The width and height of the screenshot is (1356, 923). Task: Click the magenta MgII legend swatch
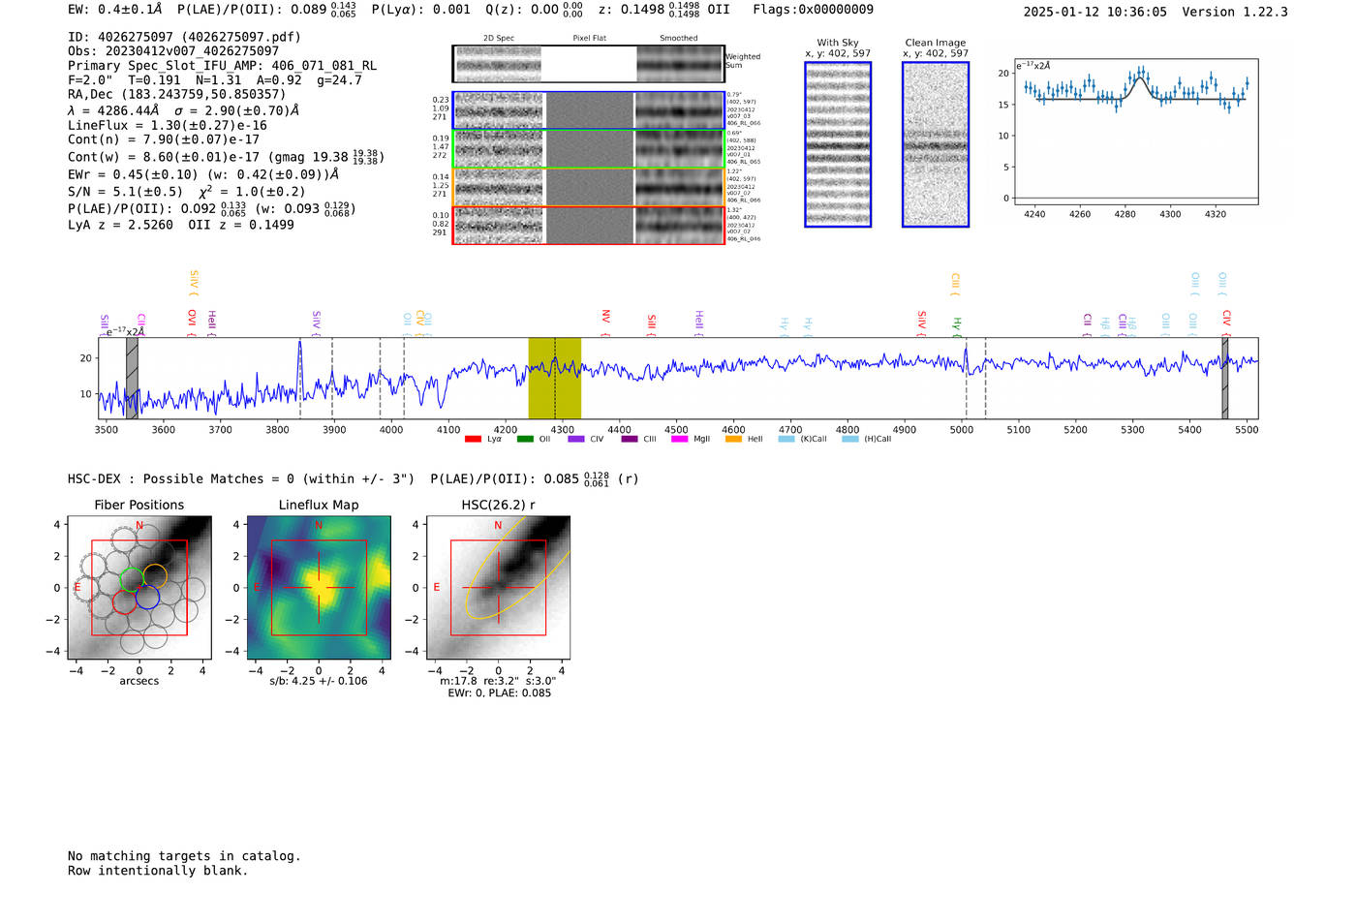680,440
